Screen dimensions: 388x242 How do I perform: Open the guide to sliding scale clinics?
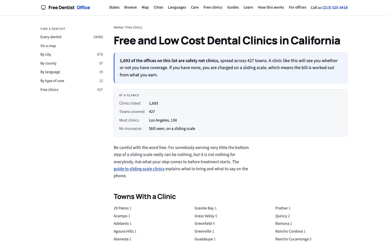139,169
